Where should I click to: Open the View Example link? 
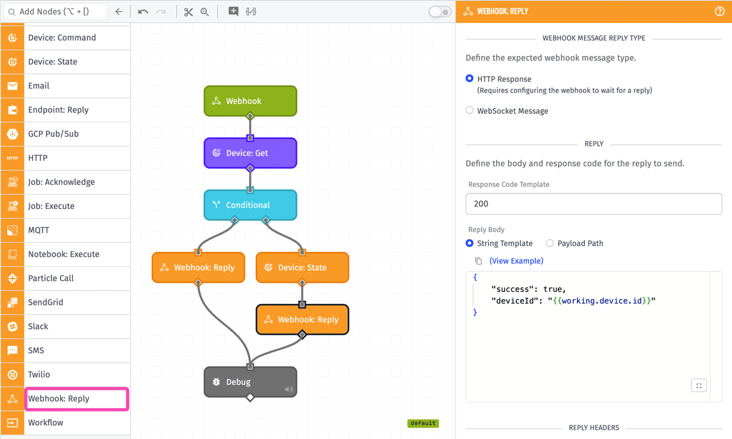tap(516, 261)
